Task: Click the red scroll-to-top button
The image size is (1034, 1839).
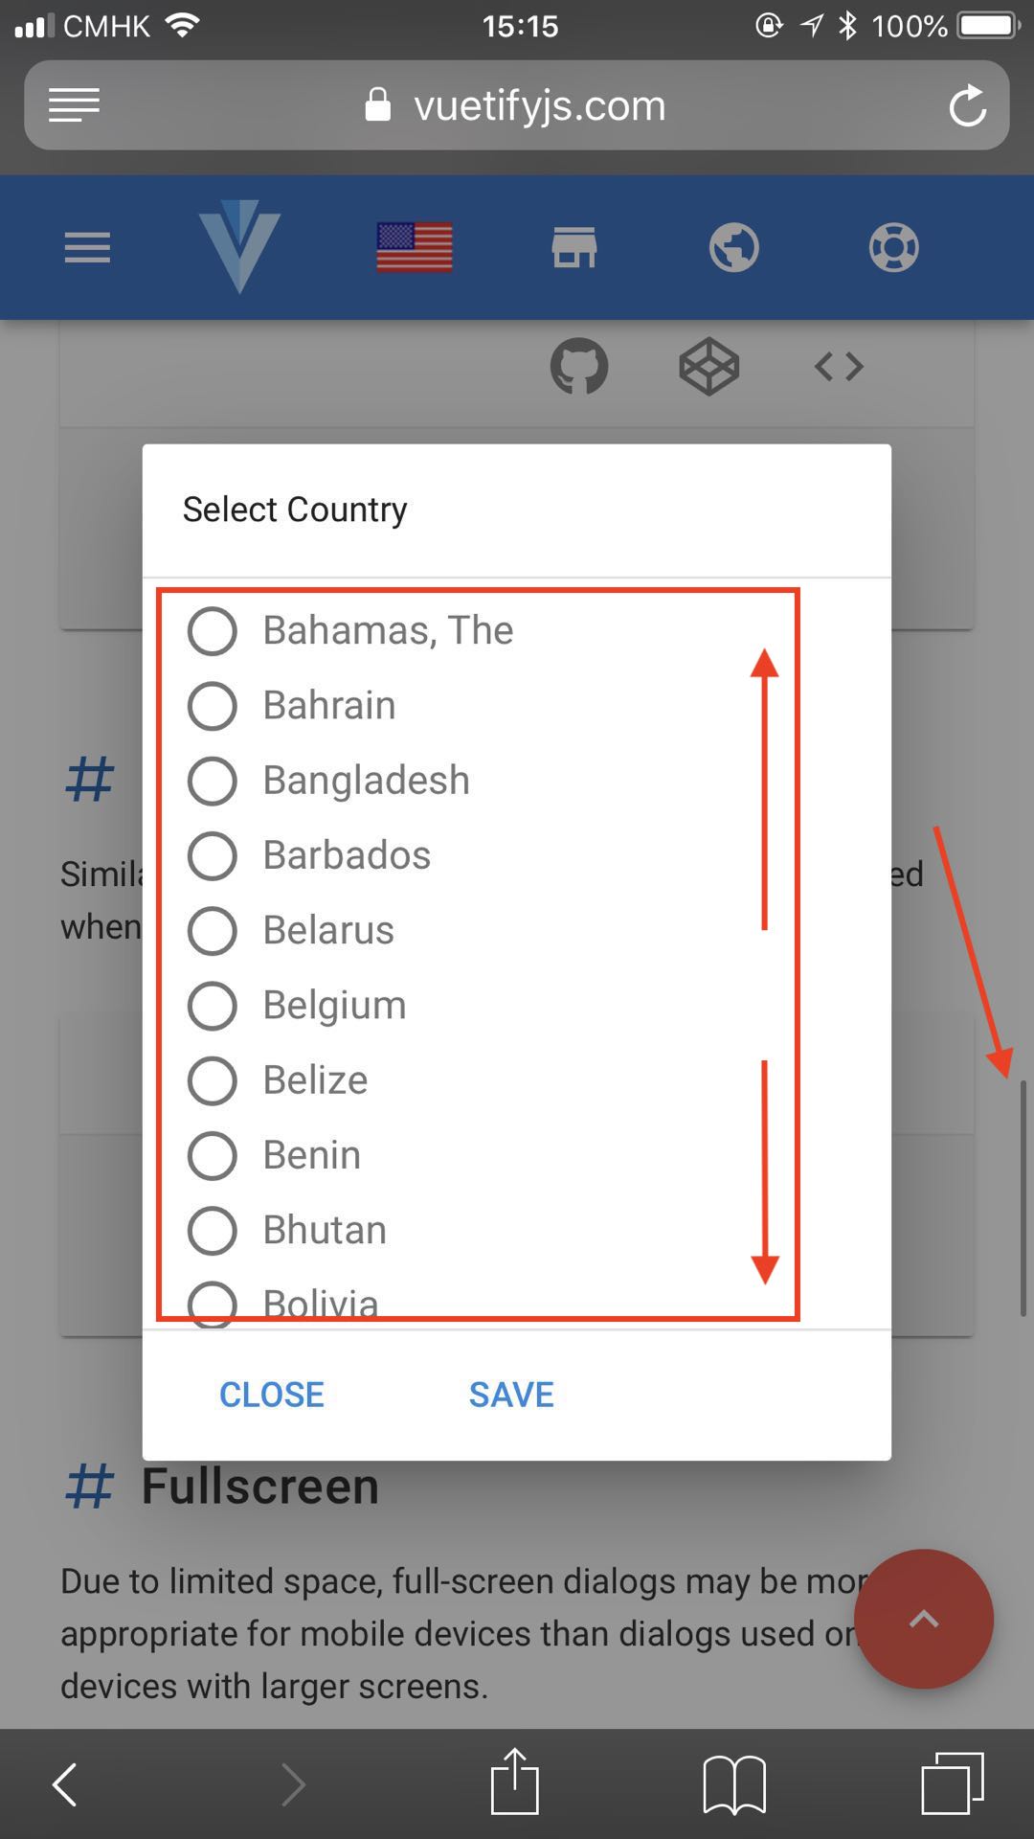Action: tap(924, 1618)
